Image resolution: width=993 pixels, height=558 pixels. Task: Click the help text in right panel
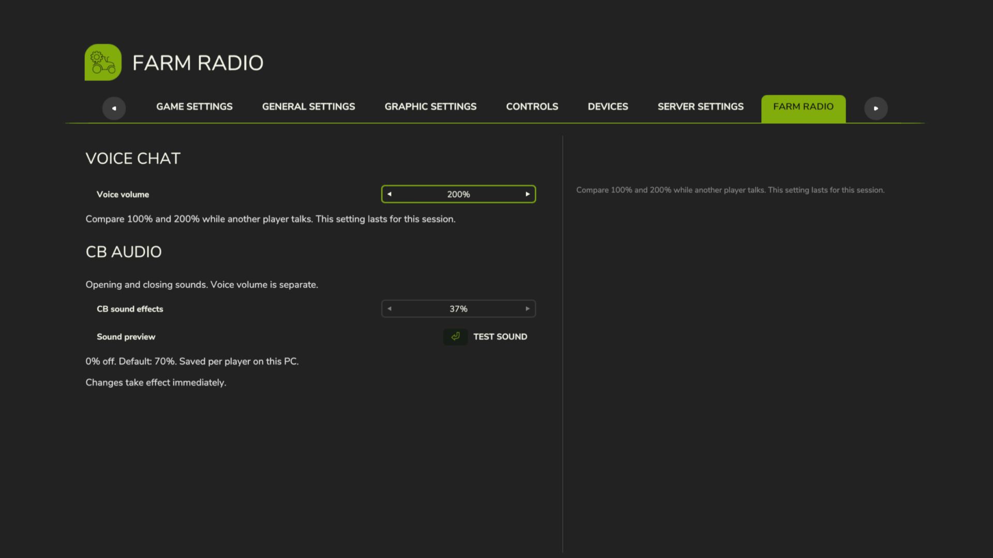(x=730, y=190)
